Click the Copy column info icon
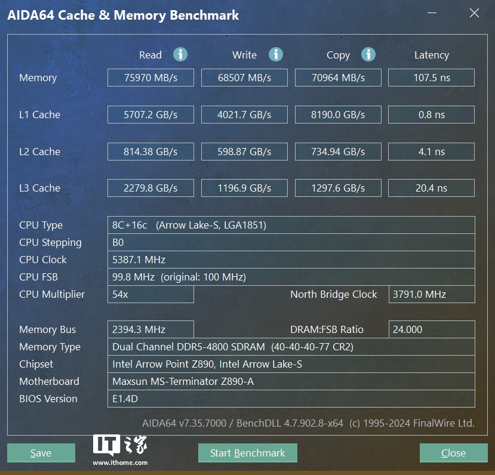 (x=368, y=54)
